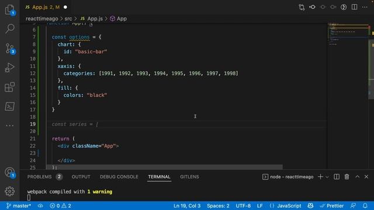The image size is (374, 210).
Task: Switch to the Problems tab
Action: [x=39, y=177]
